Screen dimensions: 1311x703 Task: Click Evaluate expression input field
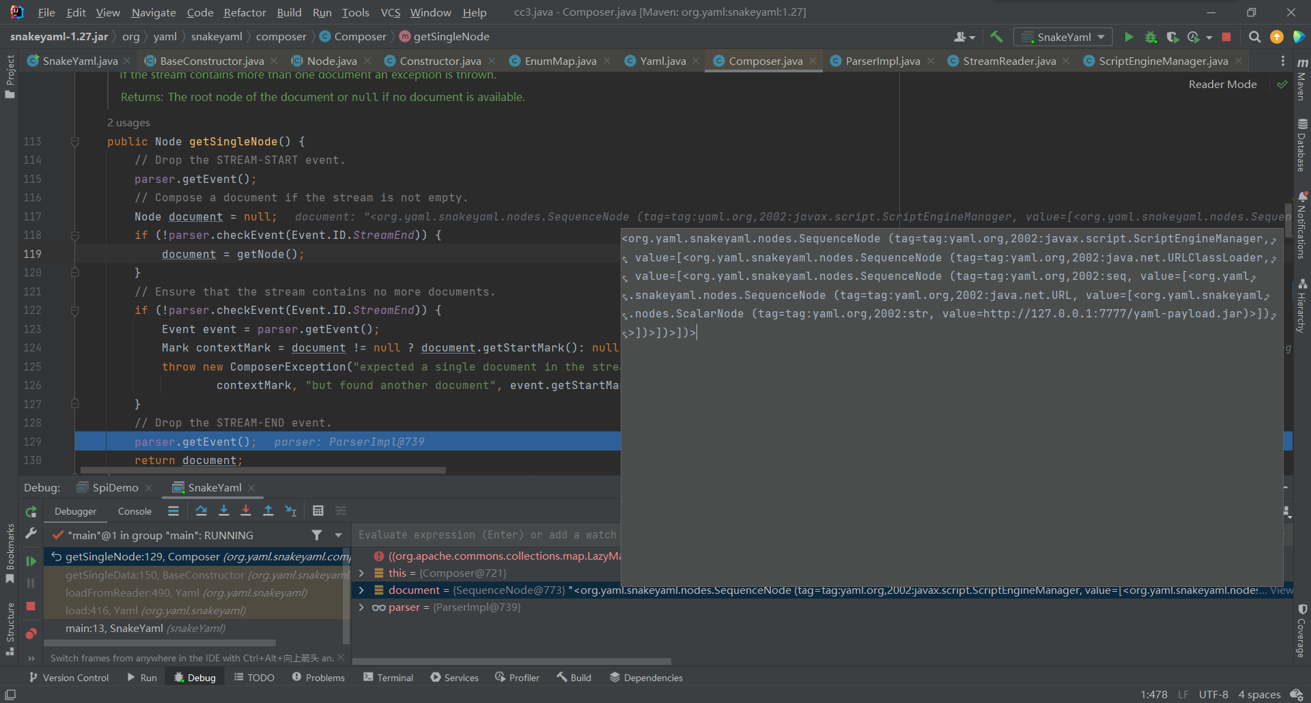[x=487, y=535]
